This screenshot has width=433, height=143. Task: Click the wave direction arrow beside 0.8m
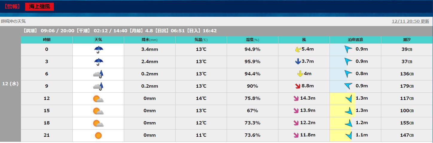click(x=348, y=74)
